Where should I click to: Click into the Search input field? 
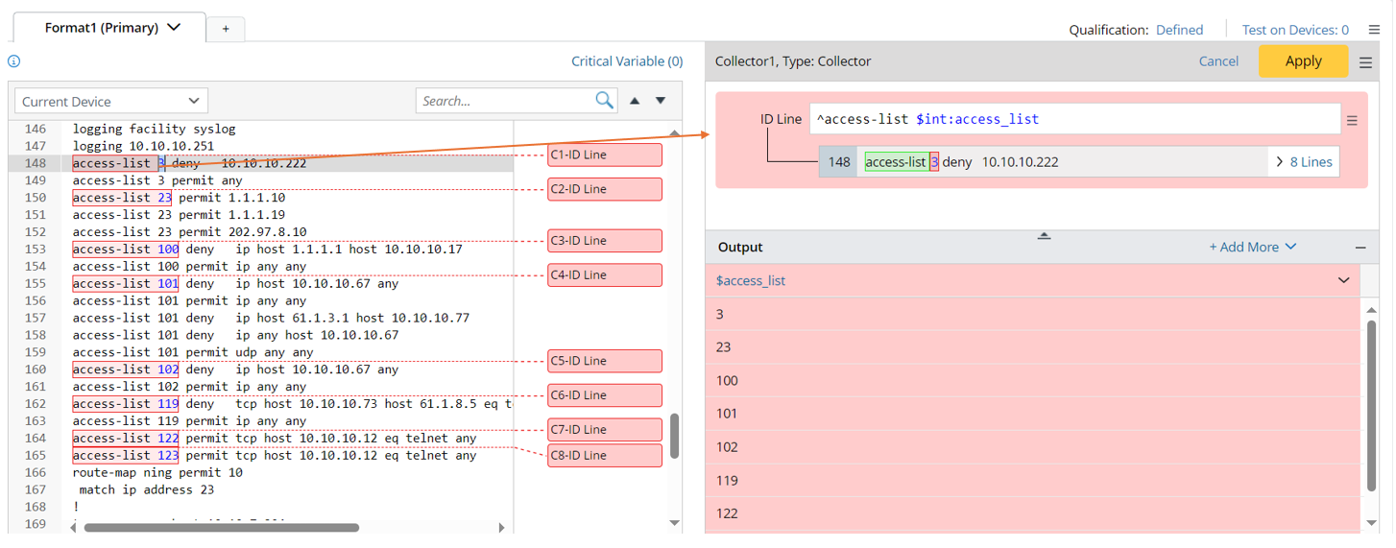504,101
